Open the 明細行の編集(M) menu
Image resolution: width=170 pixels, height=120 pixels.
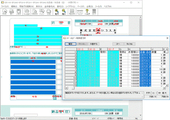tap(27, 6)
